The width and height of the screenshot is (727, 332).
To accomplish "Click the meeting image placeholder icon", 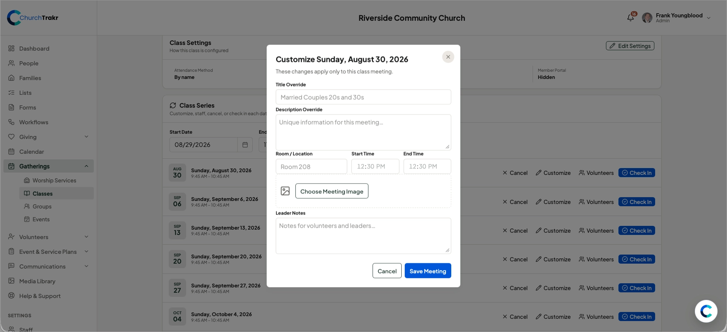I will [x=285, y=191].
